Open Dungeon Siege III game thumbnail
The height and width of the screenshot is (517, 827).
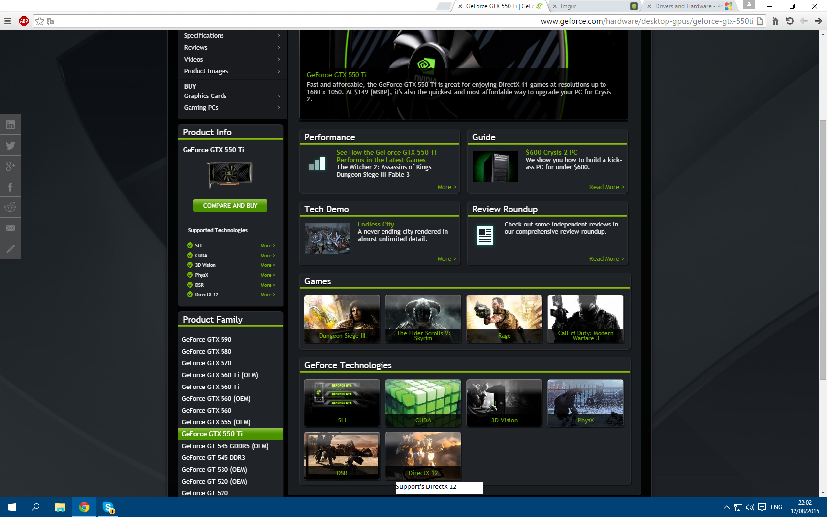pyautogui.click(x=342, y=319)
